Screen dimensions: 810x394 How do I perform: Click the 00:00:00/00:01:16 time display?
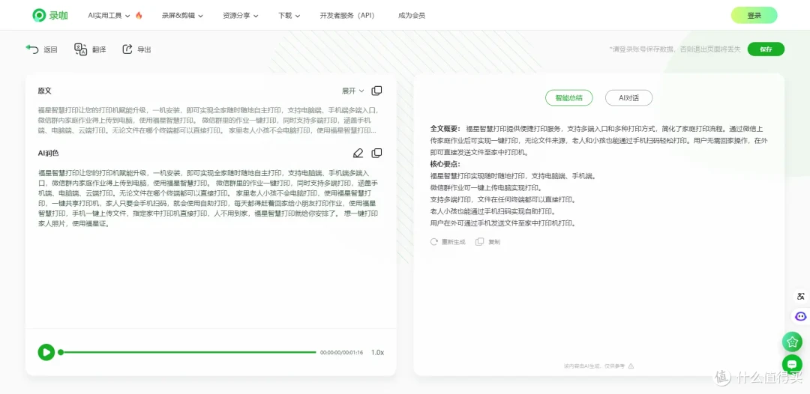click(341, 353)
